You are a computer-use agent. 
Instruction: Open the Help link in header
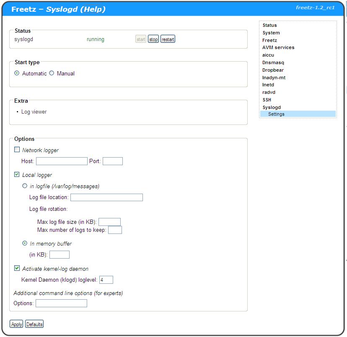pos(93,9)
